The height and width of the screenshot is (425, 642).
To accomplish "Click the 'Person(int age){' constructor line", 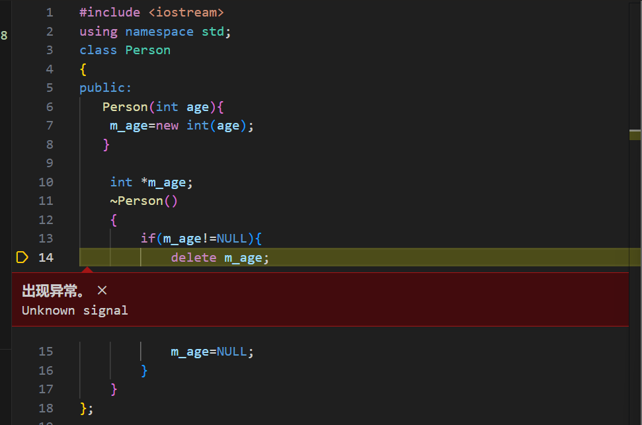I will click(x=163, y=107).
